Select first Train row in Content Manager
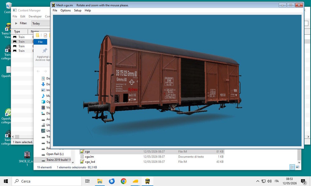 pos(22,37)
